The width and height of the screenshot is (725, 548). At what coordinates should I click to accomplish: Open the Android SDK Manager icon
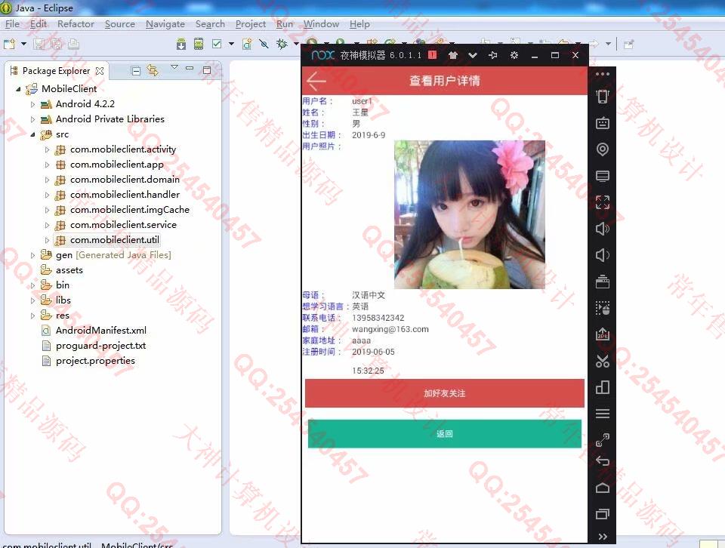[181, 44]
